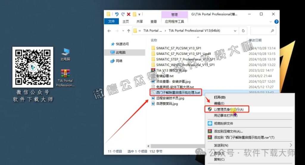Choose 用记事本打开 in the context menu
The height and width of the screenshot is (165, 305).
(226, 115)
